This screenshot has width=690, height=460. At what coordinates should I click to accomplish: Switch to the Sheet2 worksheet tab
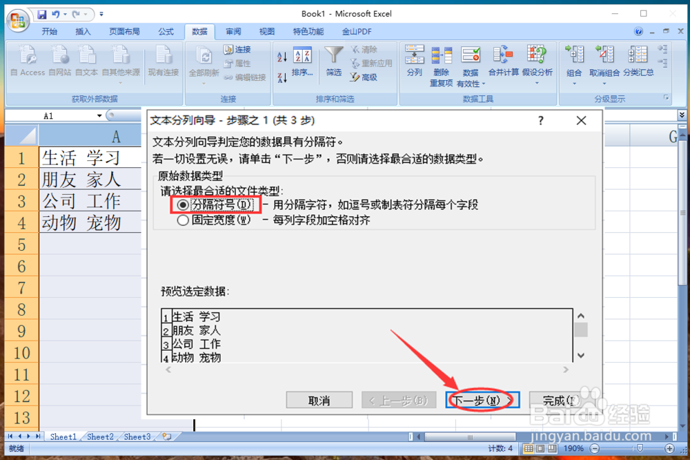coord(99,437)
